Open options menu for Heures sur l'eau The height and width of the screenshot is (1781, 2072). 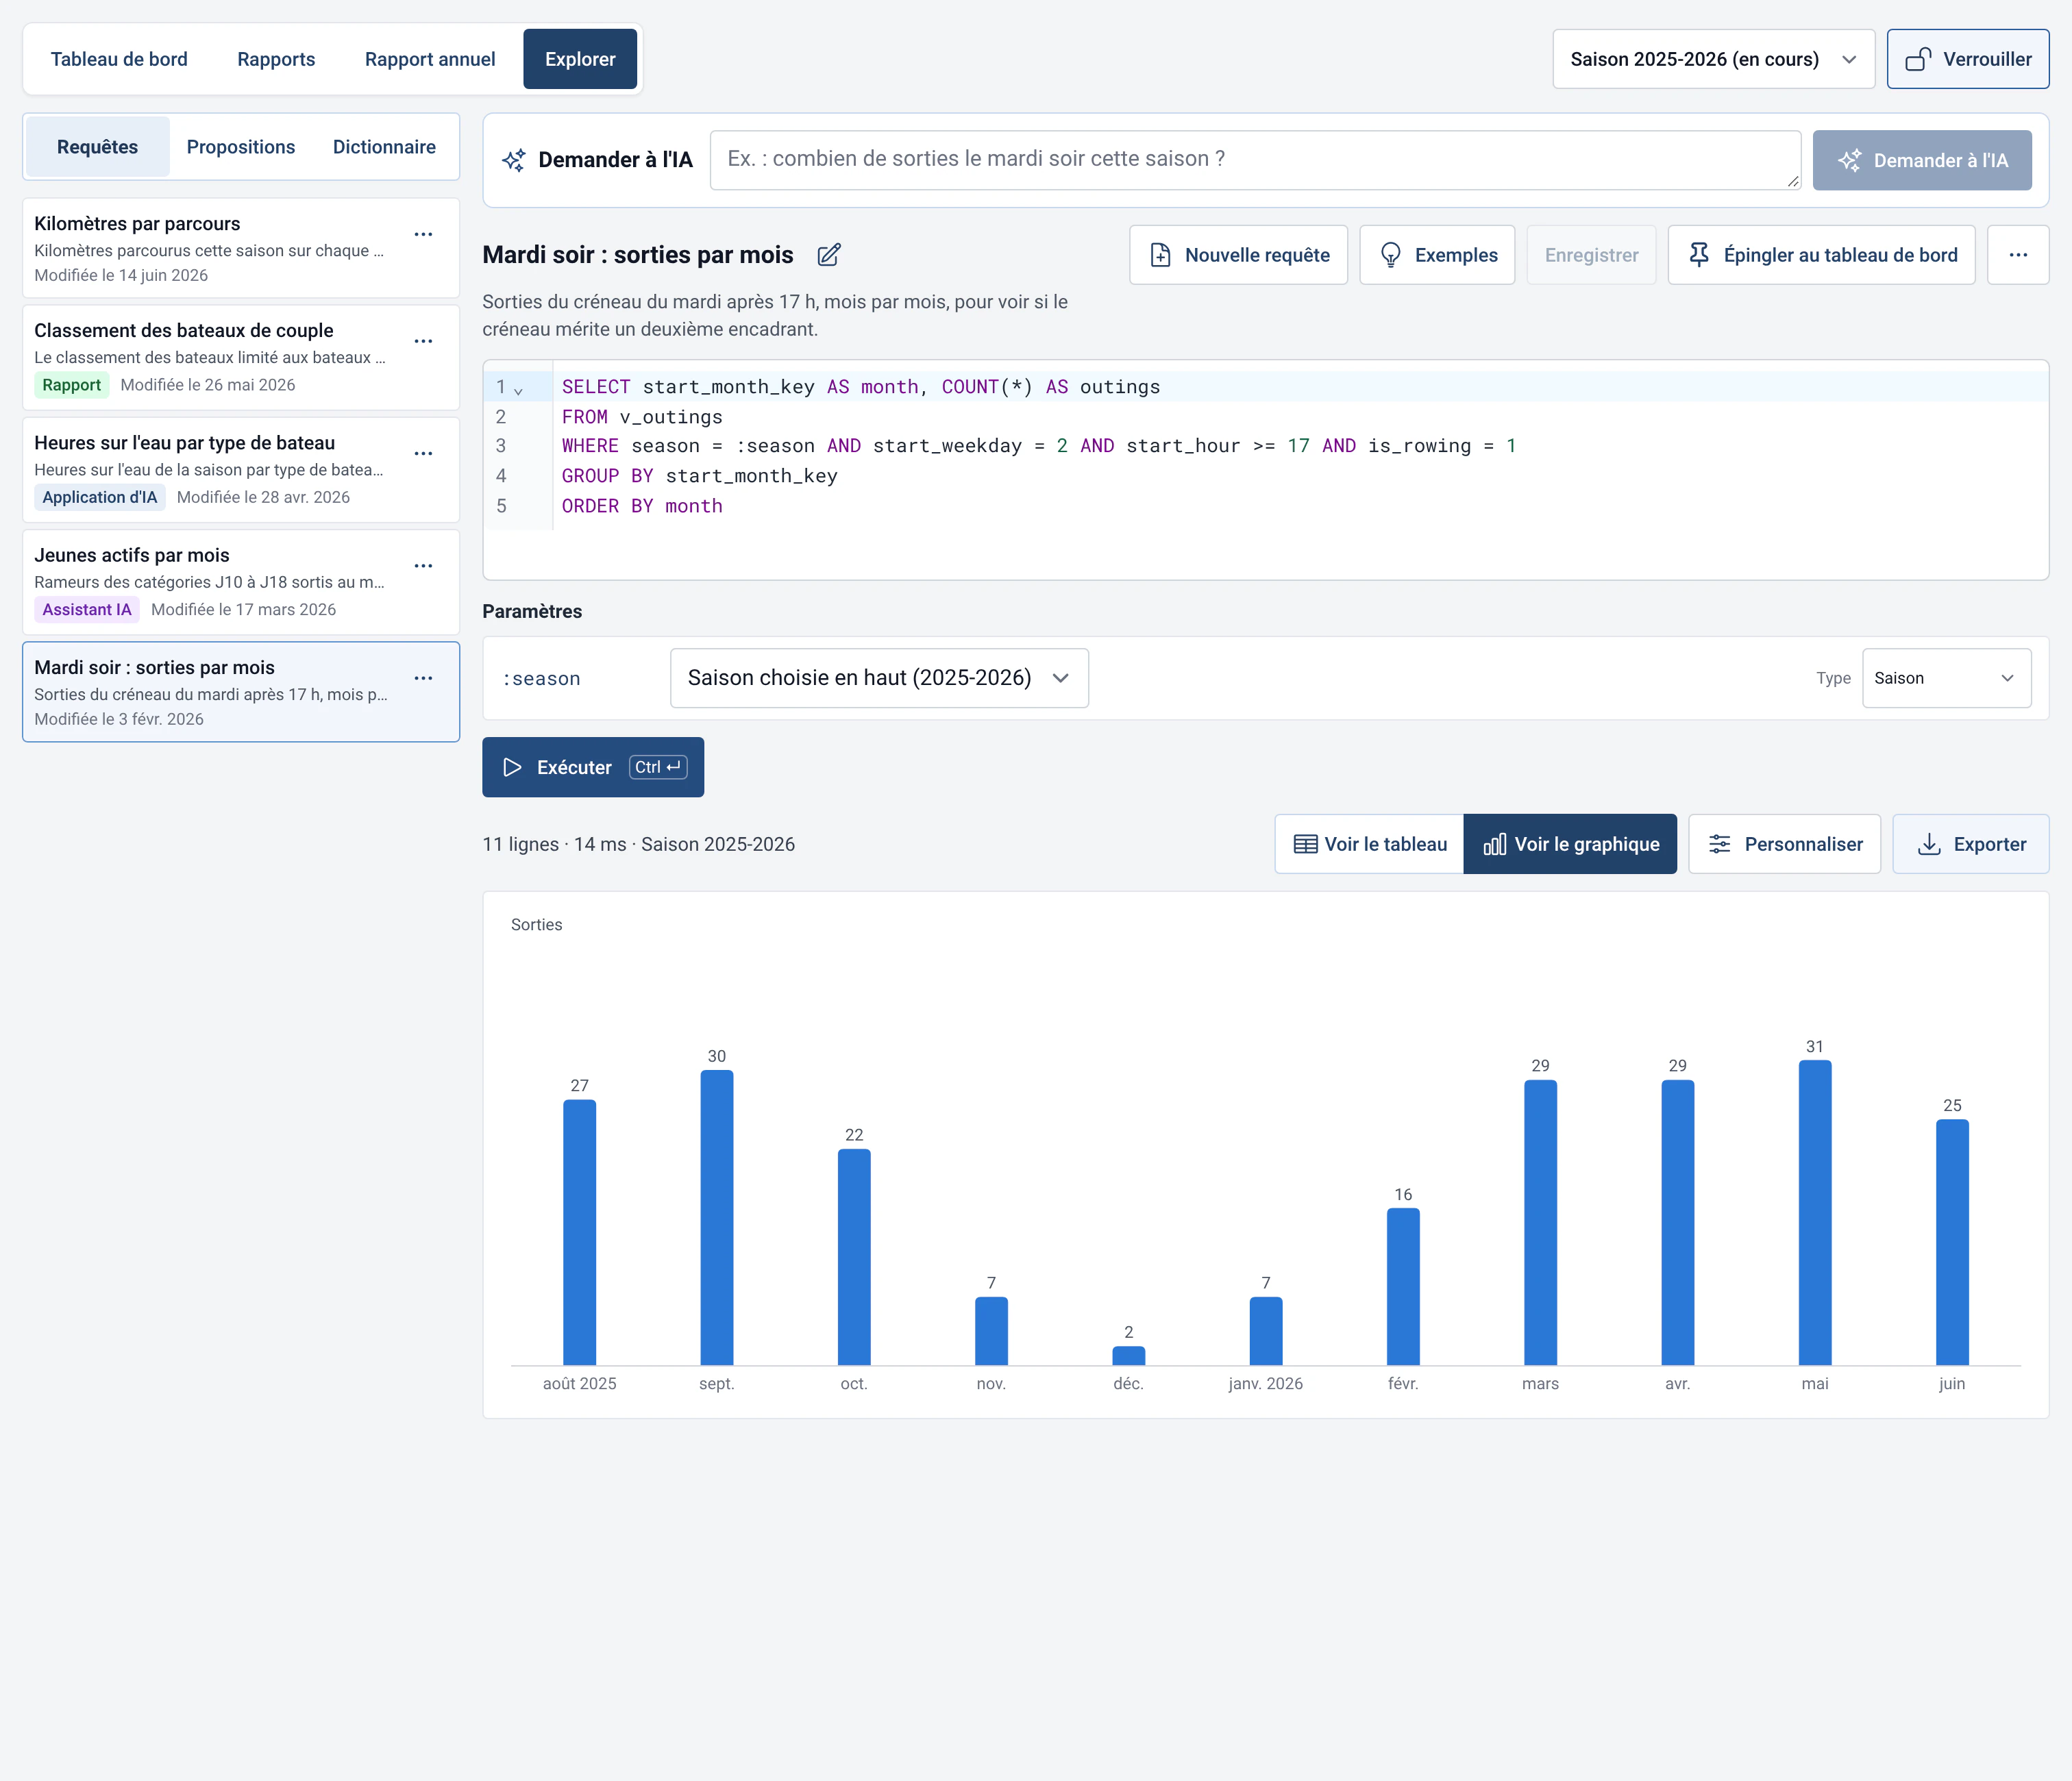pyautogui.click(x=424, y=453)
